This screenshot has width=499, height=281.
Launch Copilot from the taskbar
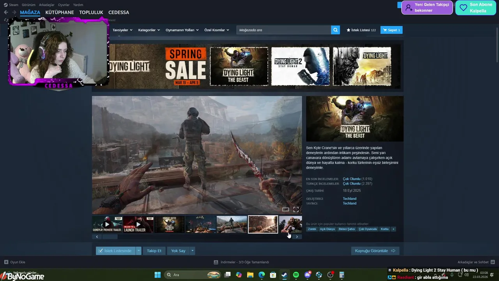click(x=239, y=275)
